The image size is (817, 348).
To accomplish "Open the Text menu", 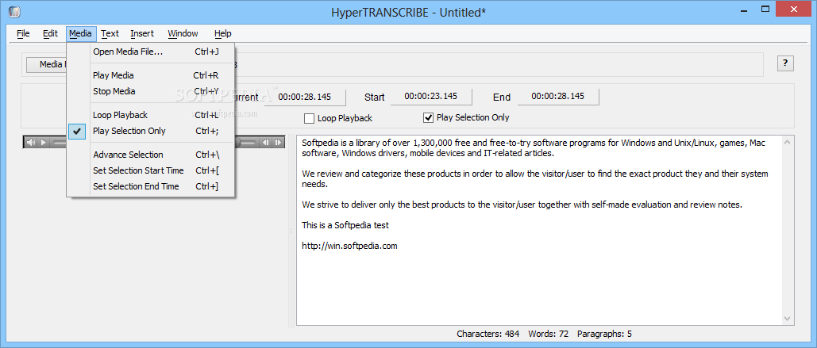I will (110, 33).
